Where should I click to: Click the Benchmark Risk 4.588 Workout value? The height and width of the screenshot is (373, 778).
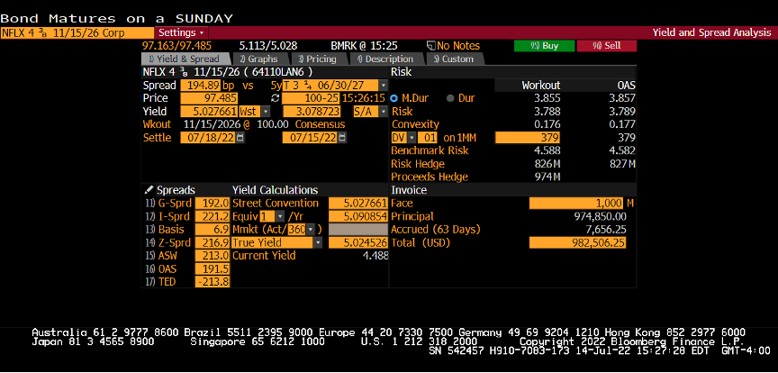548,150
